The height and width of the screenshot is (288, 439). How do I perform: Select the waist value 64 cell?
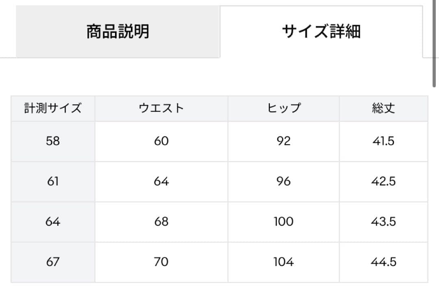tap(162, 181)
